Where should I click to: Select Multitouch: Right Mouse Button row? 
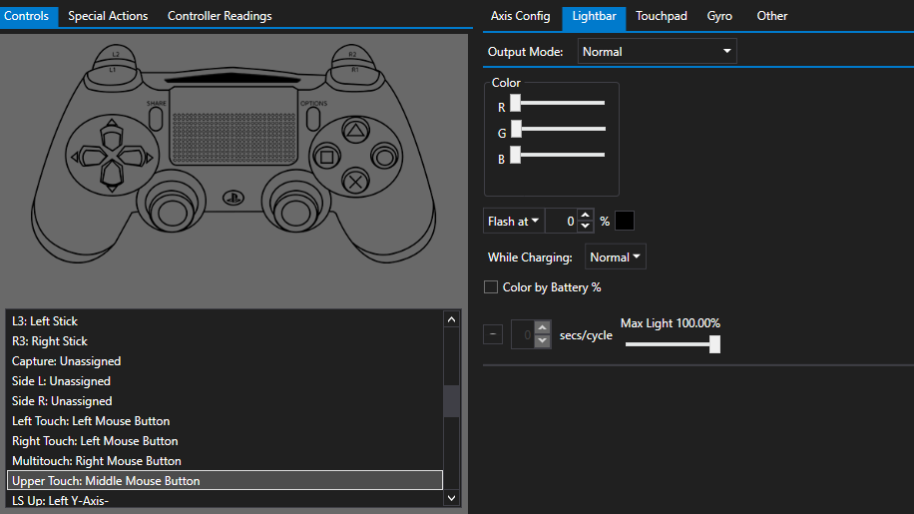point(225,460)
